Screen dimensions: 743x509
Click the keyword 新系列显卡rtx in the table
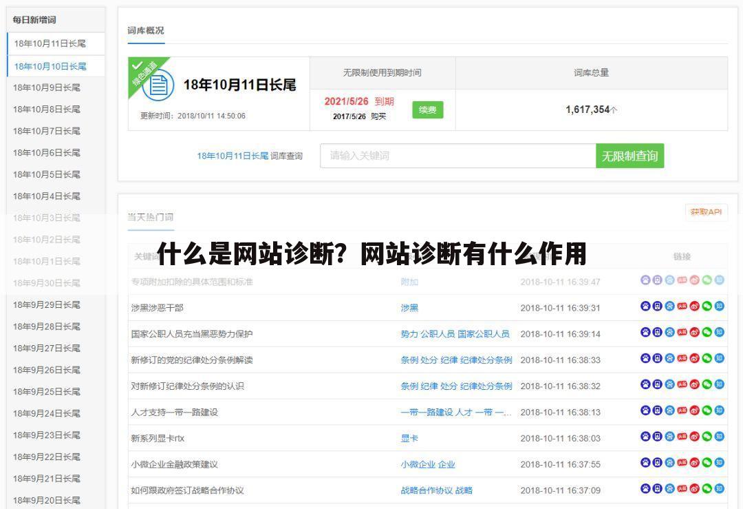pyautogui.click(x=158, y=438)
